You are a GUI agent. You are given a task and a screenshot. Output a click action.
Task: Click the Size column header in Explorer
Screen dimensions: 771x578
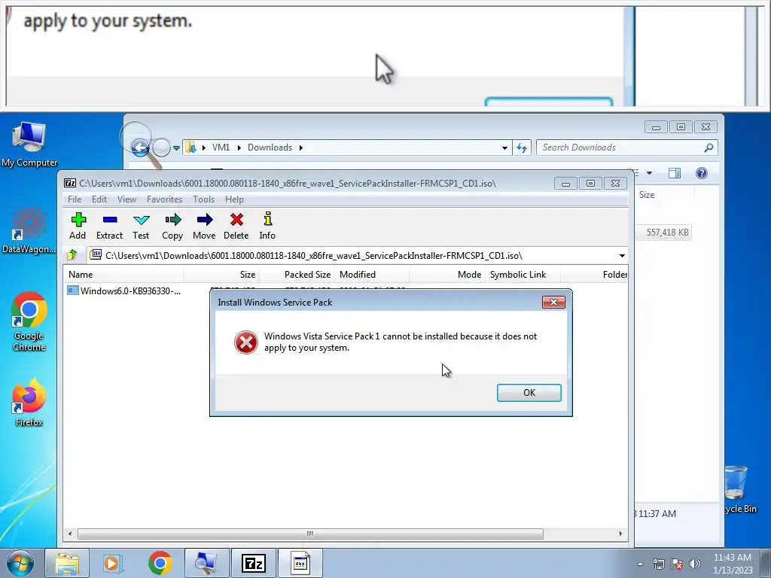664,195
